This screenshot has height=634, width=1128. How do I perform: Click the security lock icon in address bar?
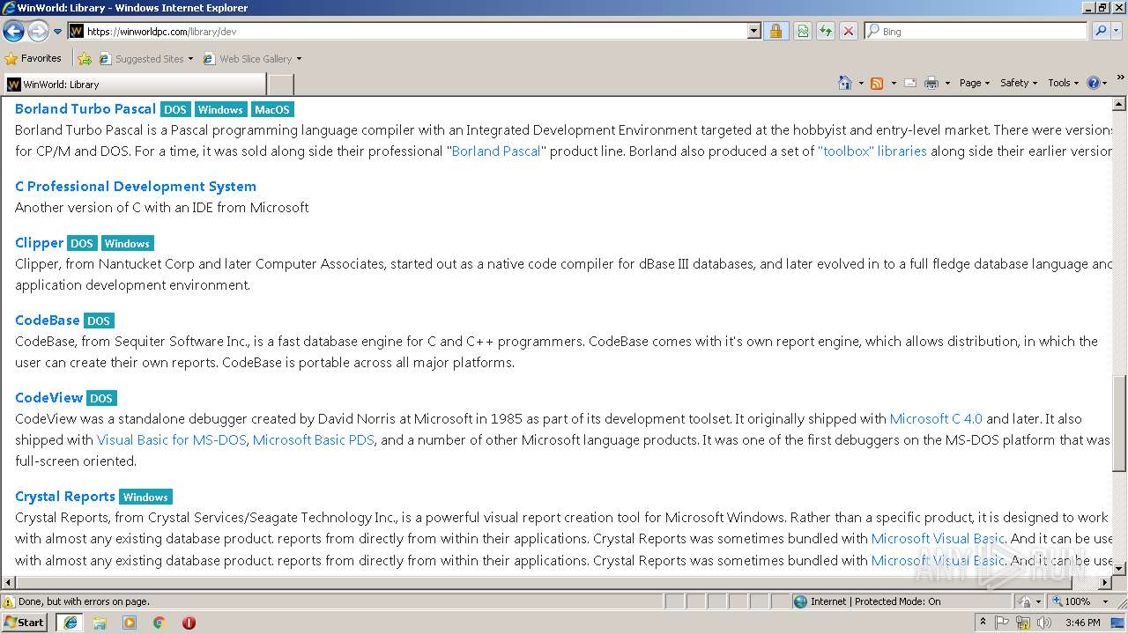(x=775, y=31)
